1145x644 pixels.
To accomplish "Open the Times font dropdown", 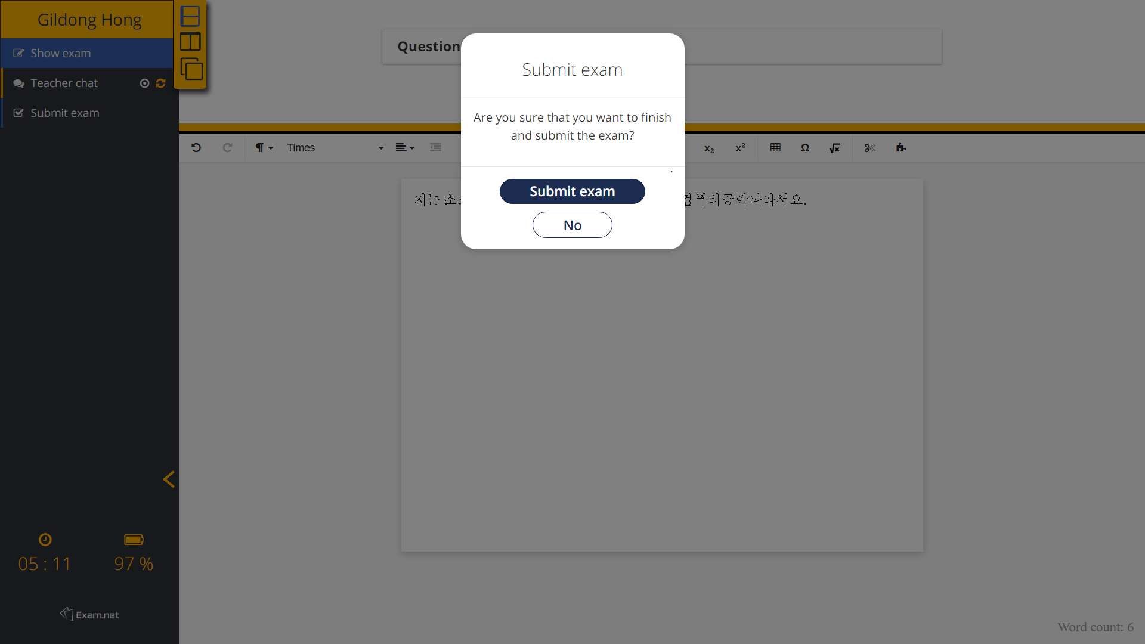I will pos(335,148).
